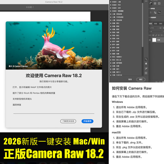164x164 pixels.
Task: Click the Windows subheading in install guide
Action: (x=117, y=102)
